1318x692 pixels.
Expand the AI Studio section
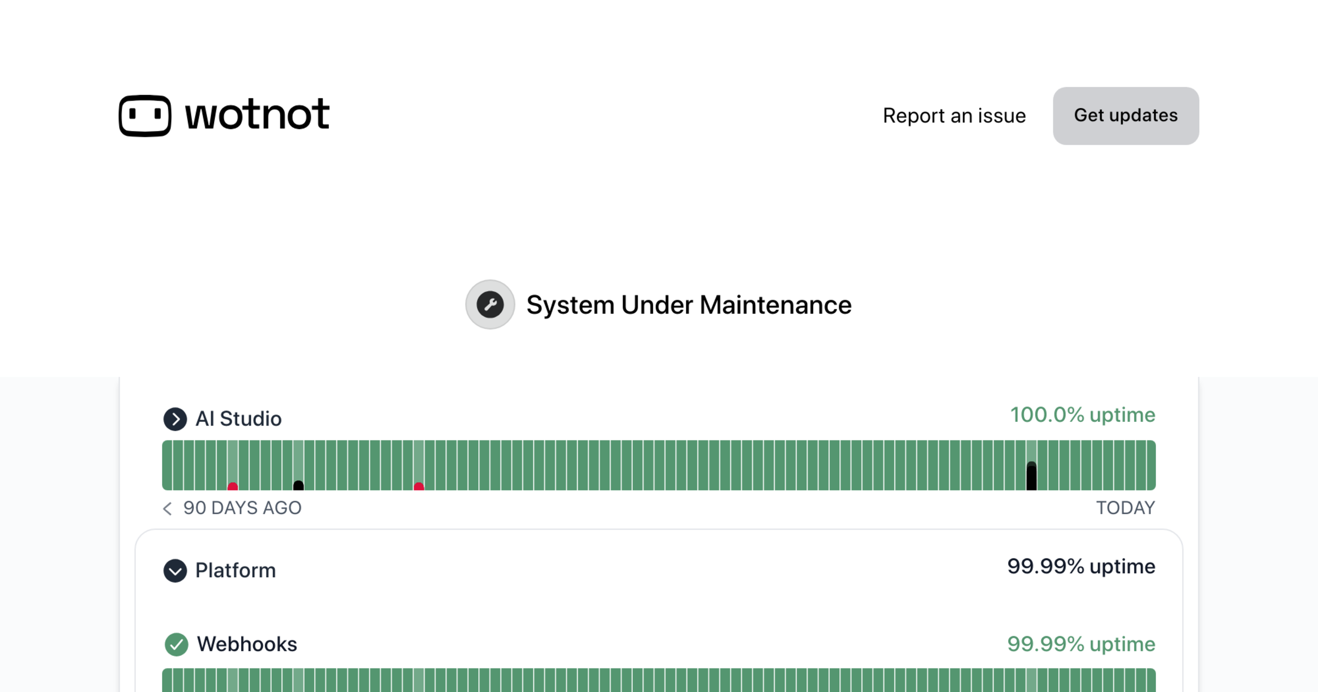point(239,418)
